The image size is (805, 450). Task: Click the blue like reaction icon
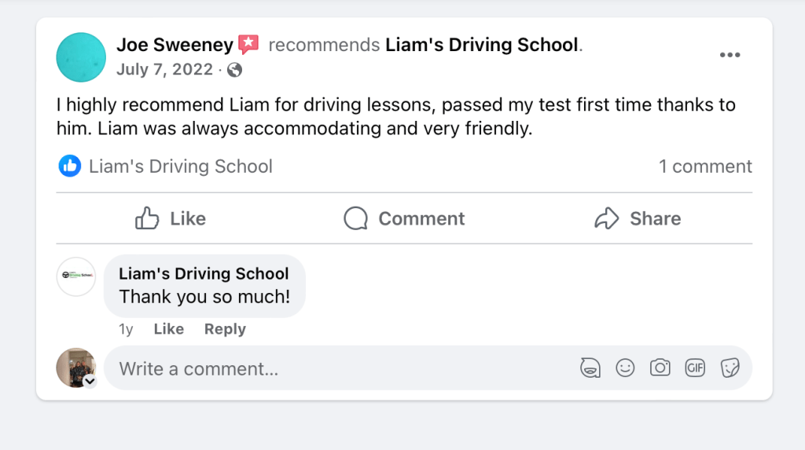tap(70, 166)
